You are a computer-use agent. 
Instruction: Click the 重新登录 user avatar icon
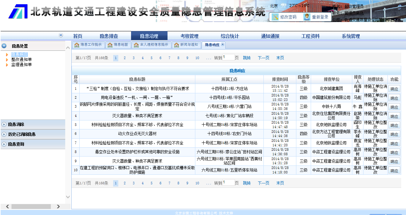click(307, 17)
